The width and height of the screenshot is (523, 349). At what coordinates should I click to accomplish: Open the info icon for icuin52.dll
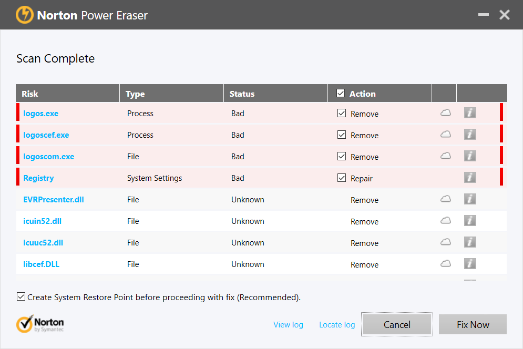pyautogui.click(x=469, y=220)
